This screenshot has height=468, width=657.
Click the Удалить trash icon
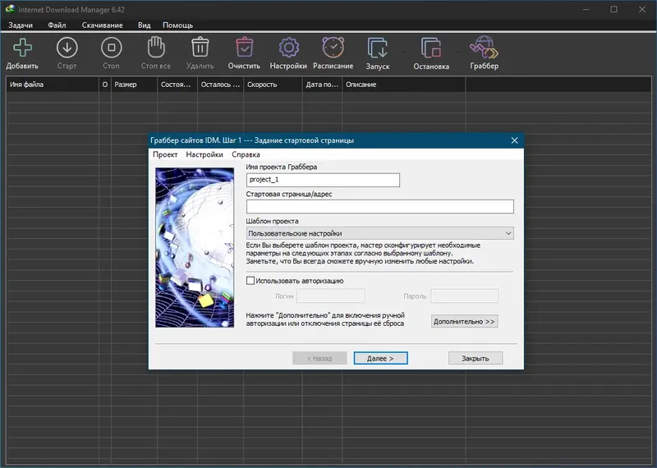point(200,48)
